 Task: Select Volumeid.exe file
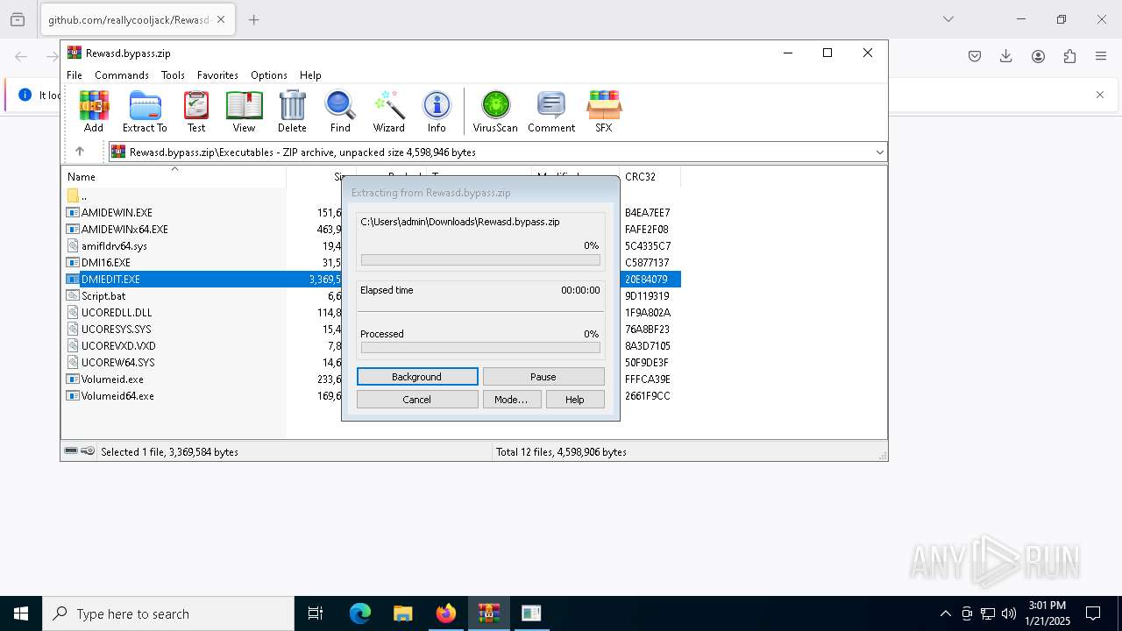coord(112,379)
